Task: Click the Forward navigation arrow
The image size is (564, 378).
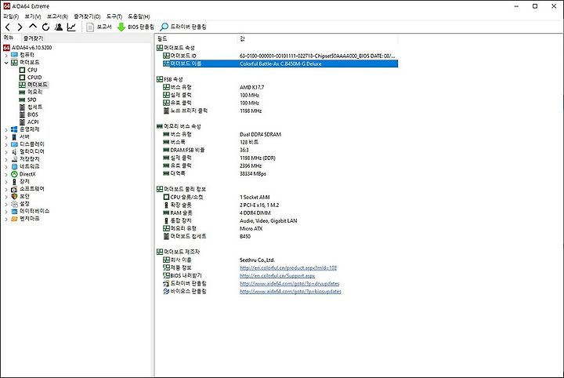Action: [20, 27]
